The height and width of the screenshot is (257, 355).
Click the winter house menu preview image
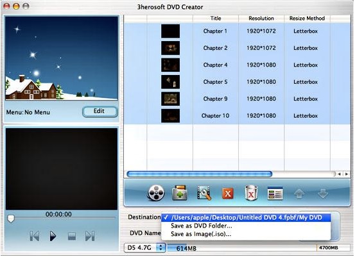coord(62,58)
